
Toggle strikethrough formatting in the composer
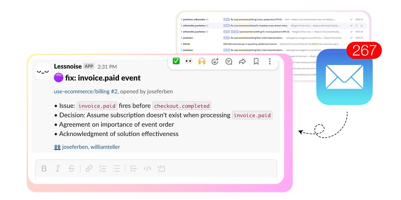pyautogui.click(x=71, y=168)
